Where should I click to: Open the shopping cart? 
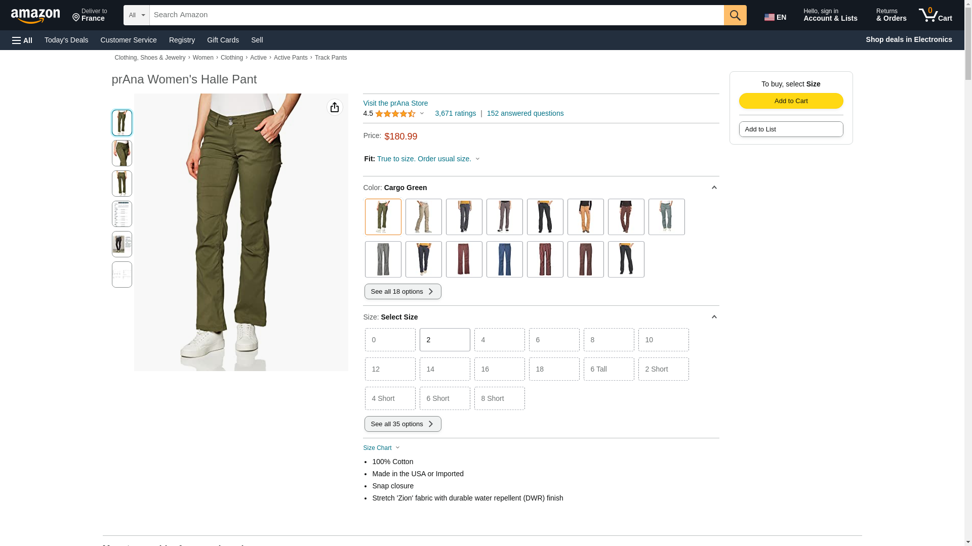[935, 15]
